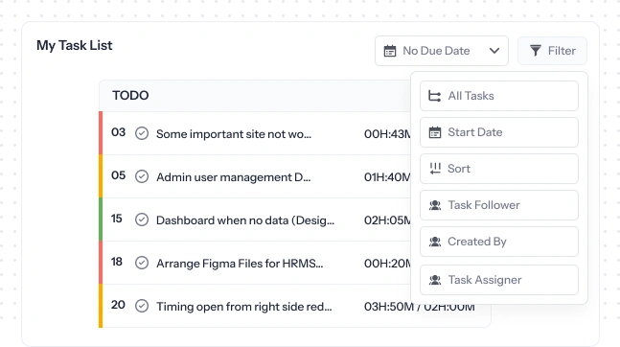The height and width of the screenshot is (347, 620).
Task: Open task 'Dashboard when no data (Desig...'
Action: point(245,220)
